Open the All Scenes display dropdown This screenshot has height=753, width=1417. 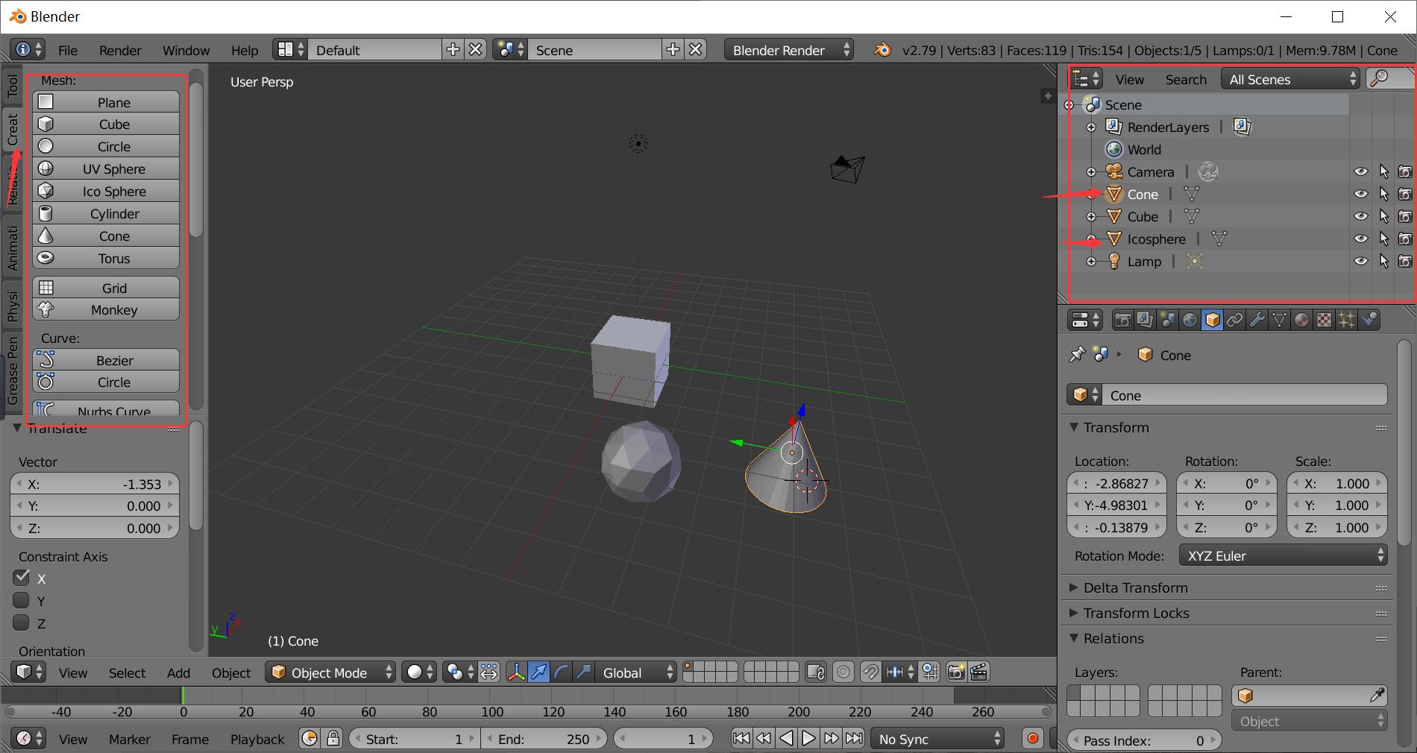pos(1291,79)
